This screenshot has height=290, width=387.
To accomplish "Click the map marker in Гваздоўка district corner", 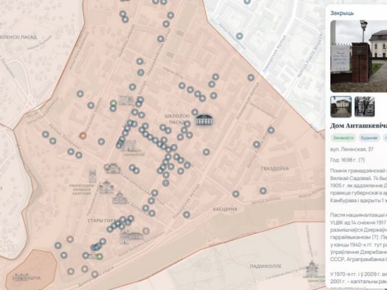I will [x=263, y=190].
